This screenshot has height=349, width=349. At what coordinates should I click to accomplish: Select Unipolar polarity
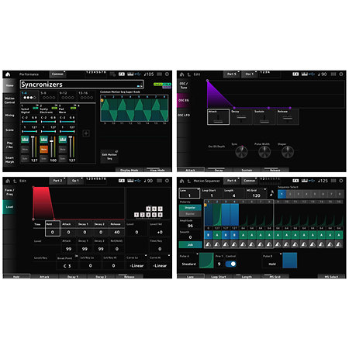pyautogui.click(x=190, y=208)
